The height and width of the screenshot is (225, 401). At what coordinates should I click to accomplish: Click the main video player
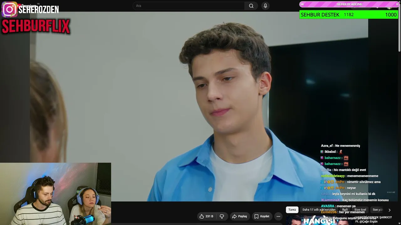[x=199, y=106]
